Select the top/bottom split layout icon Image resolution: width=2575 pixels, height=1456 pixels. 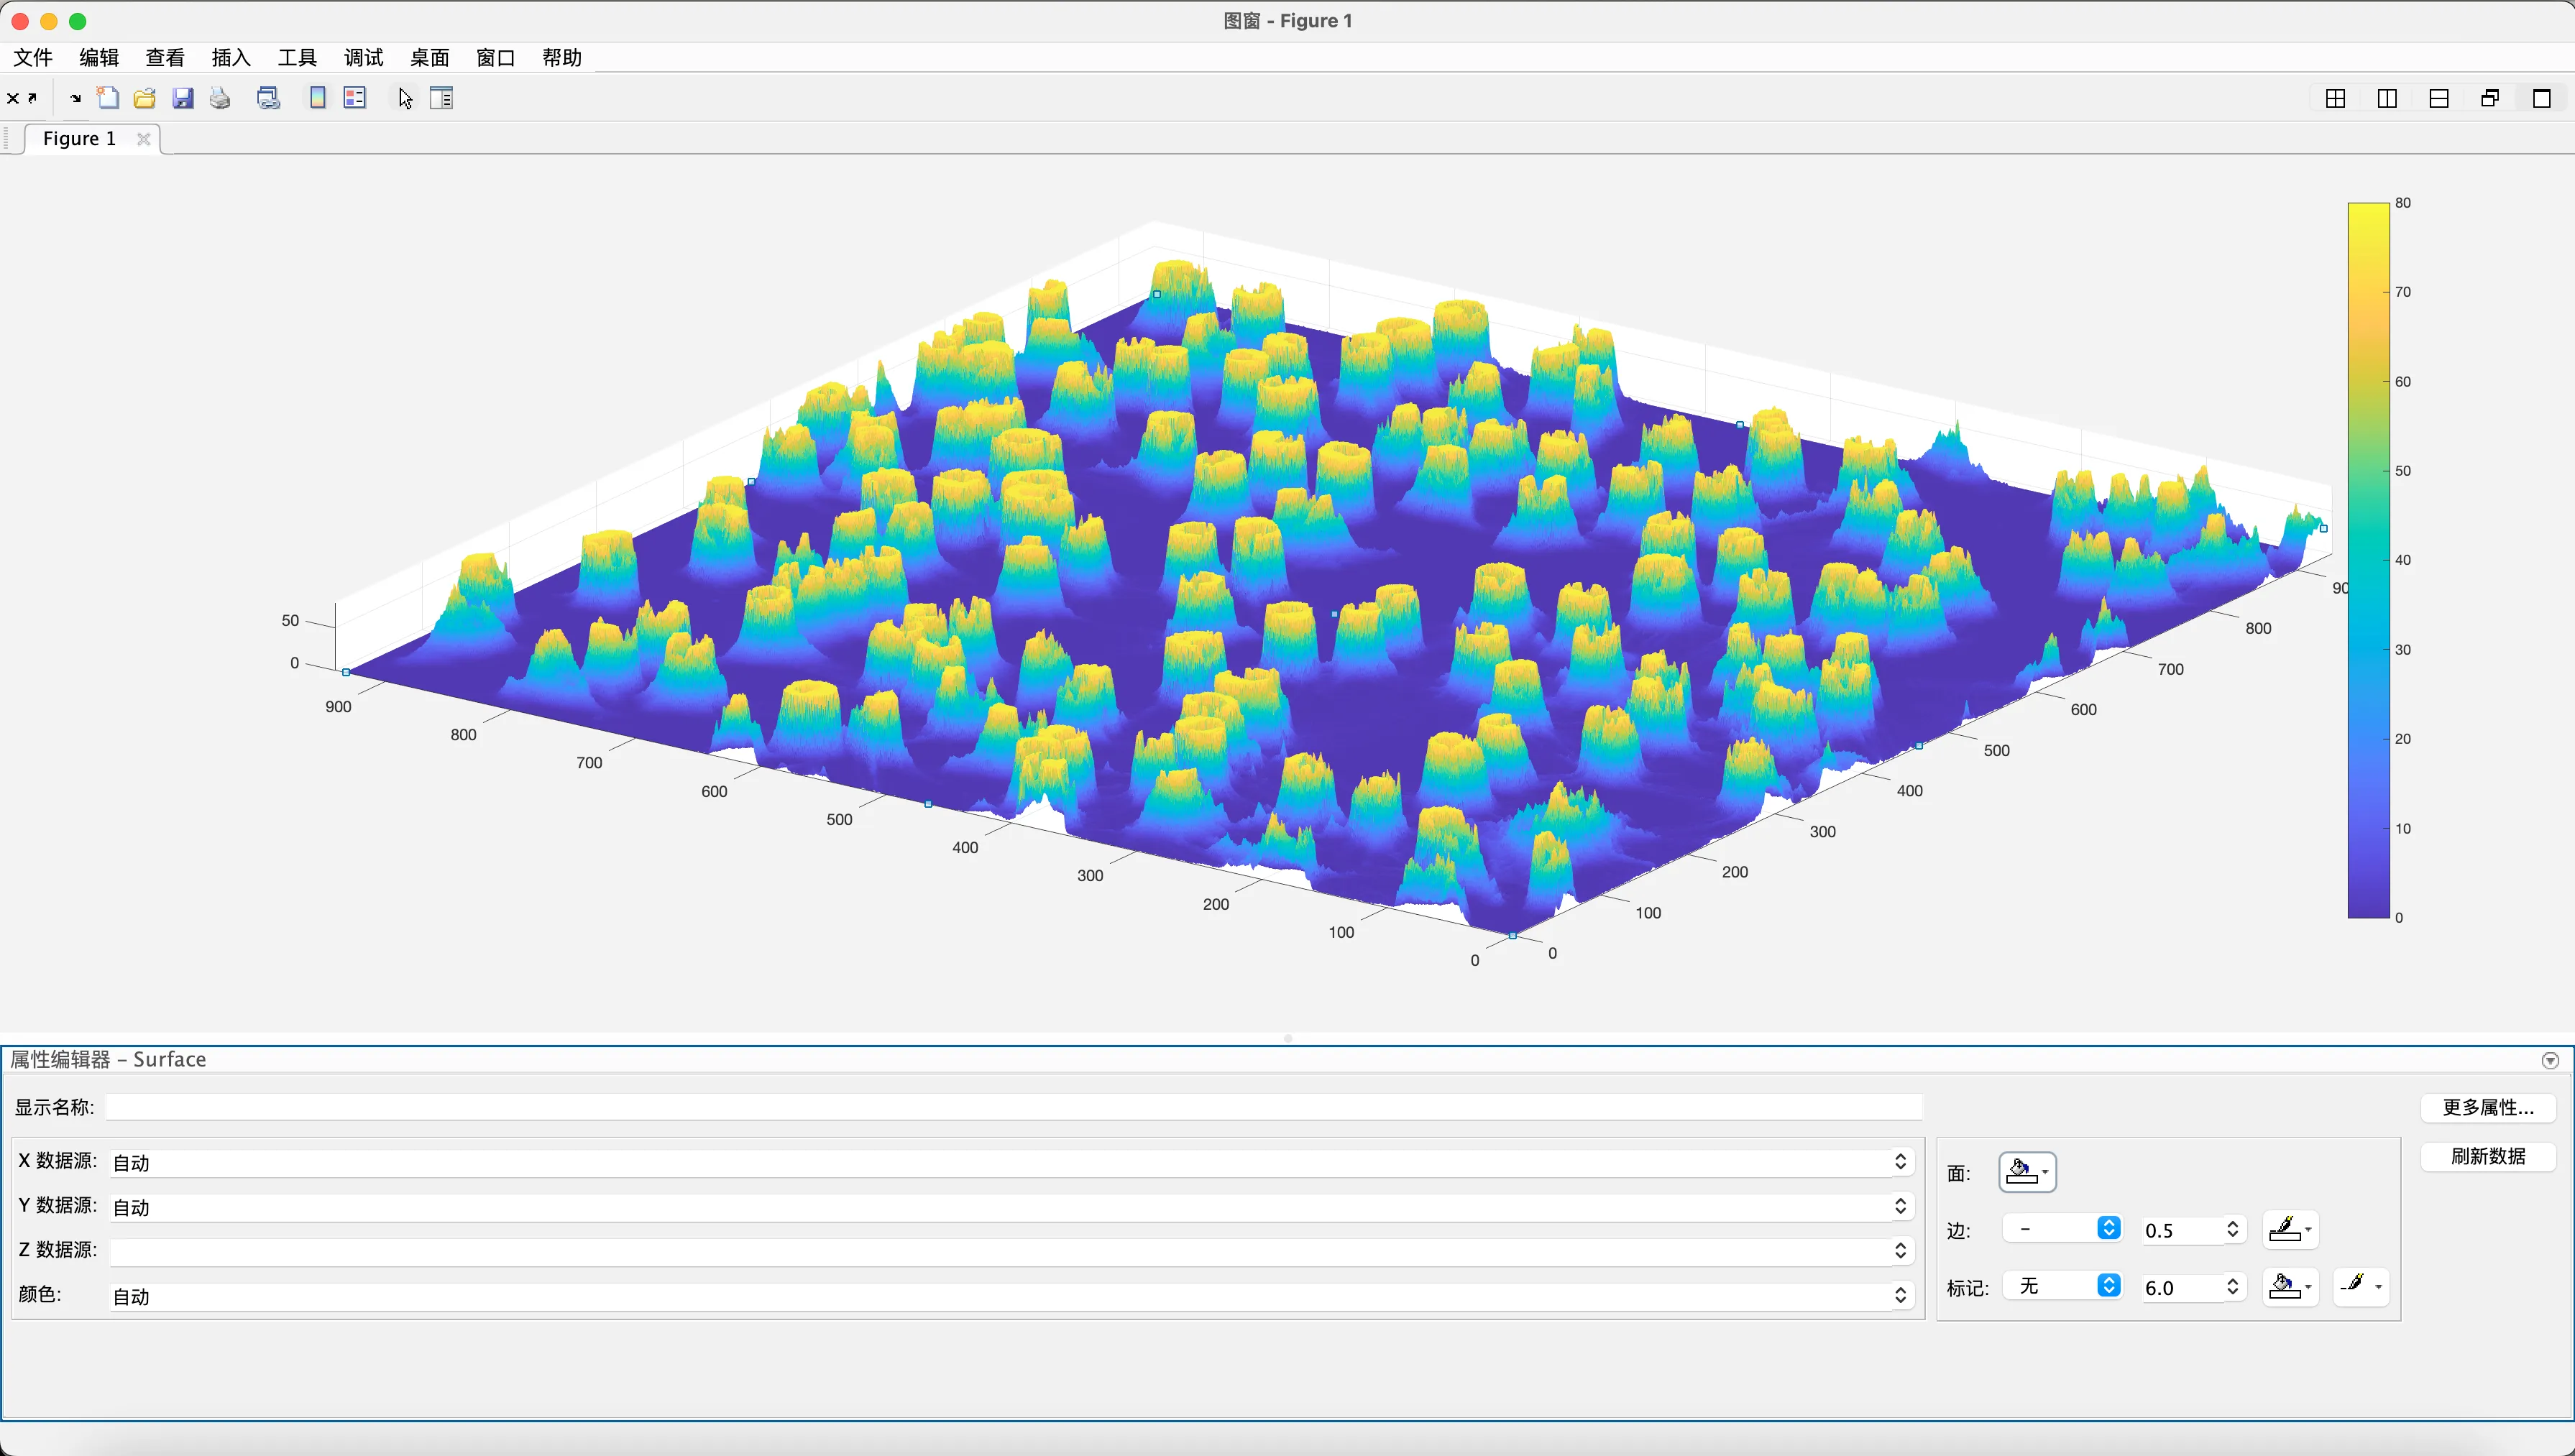click(2439, 98)
